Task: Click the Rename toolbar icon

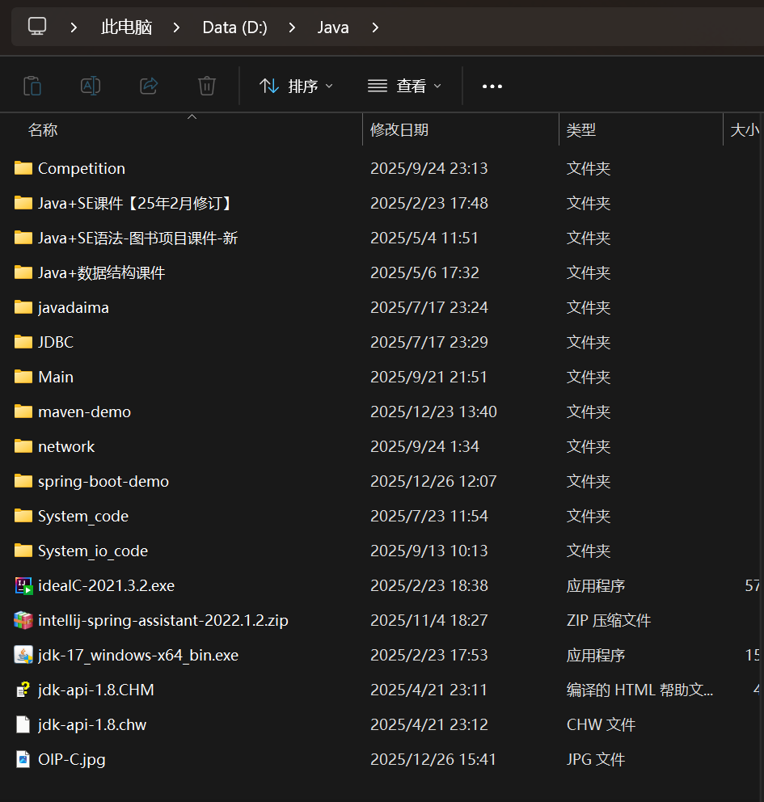Action: click(91, 86)
